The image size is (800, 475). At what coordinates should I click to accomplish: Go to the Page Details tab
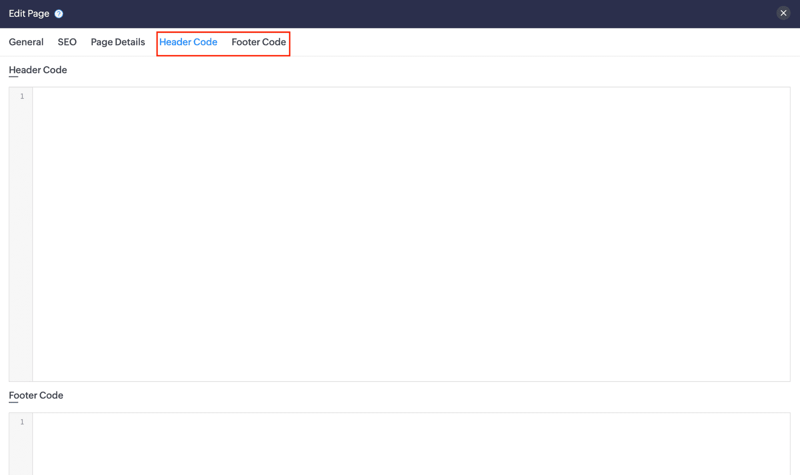118,42
